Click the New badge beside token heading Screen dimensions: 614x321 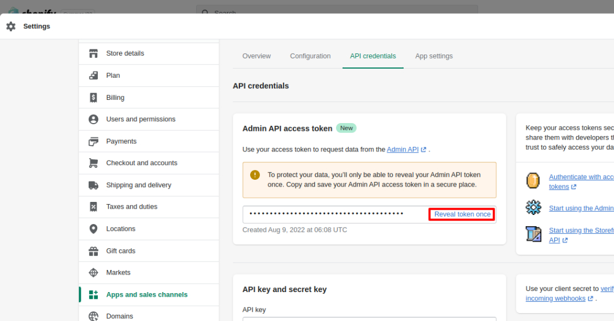point(346,128)
